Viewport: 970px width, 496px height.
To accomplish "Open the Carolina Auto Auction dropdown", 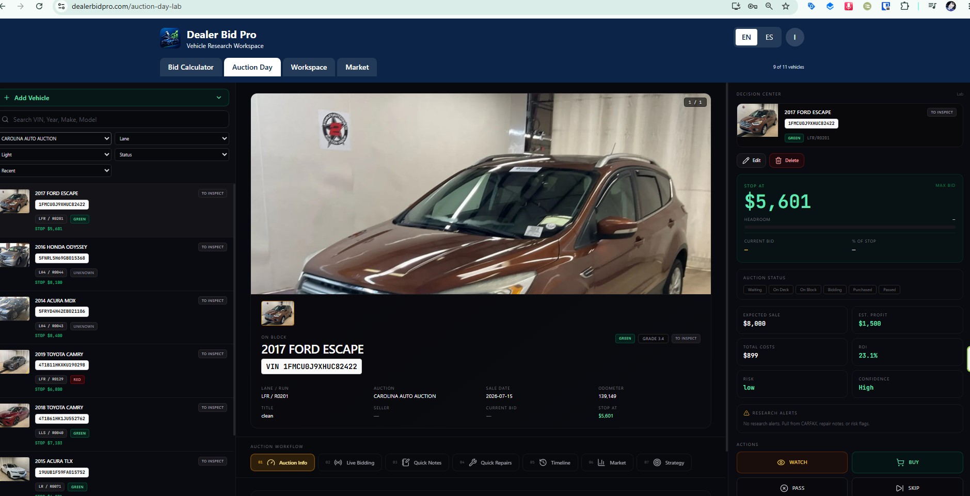I will pyautogui.click(x=55, y=138).
